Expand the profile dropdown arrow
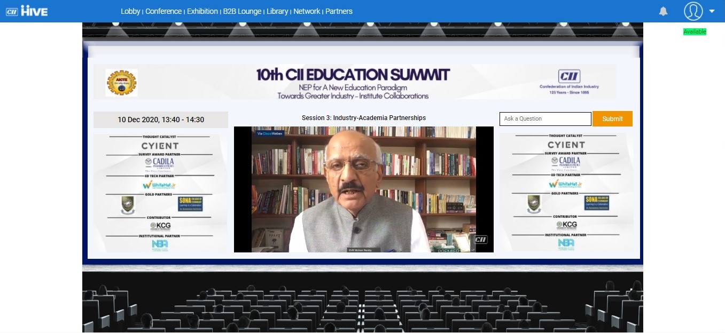This screenshot has width=725, height=333. point(712,11)
